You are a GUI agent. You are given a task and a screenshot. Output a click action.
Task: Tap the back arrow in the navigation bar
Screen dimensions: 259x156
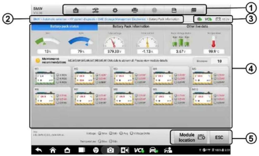point(39,150)
